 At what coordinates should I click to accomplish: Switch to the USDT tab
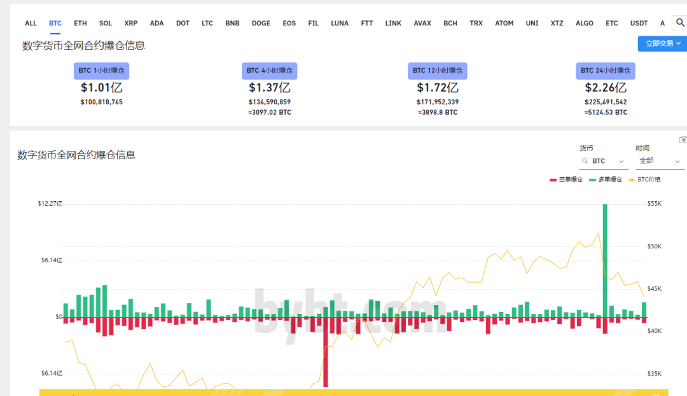coord(639,24)
